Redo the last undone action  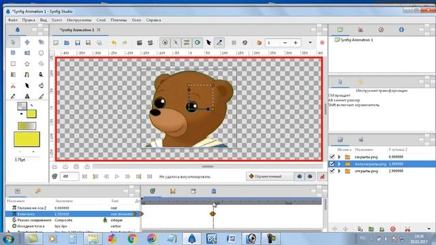125,43
